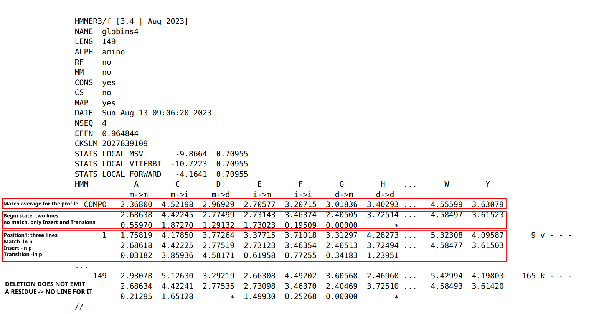Click the DATE line timestamp
The height and width of the screenshot is (314, 599).
click(157, 113)
